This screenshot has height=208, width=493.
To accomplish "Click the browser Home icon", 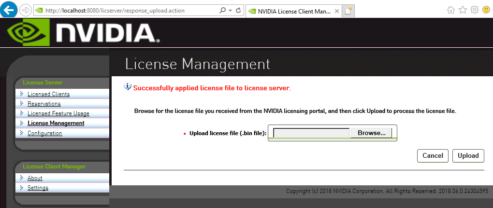I will click(450, 10).
